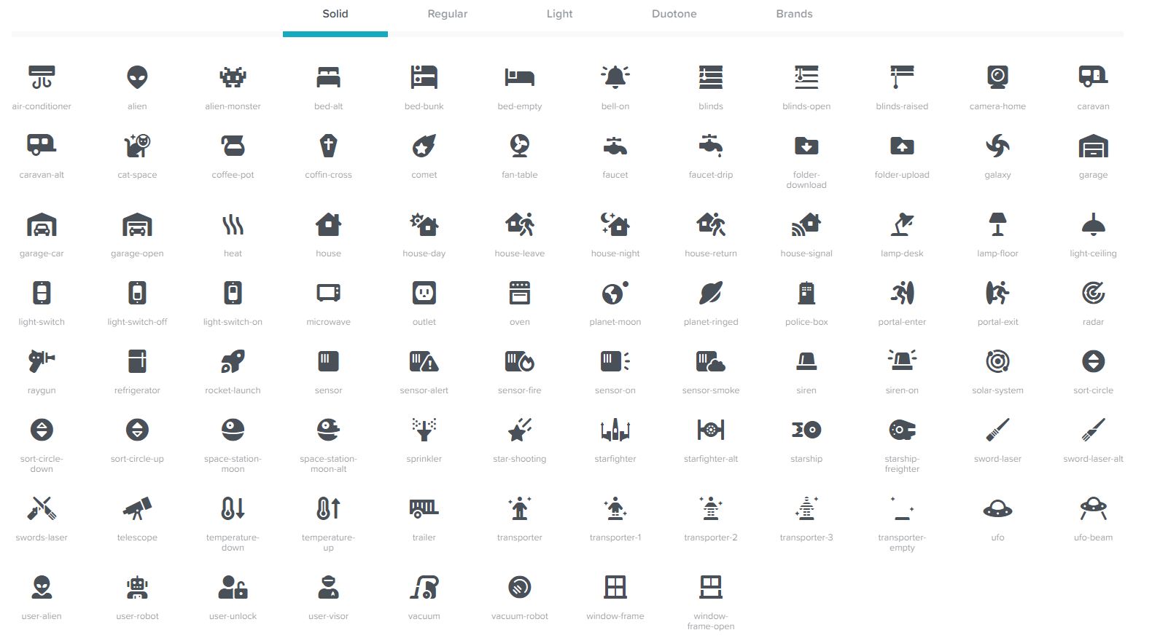Click the rocket-launch icon
The height and width of the screenshot is (638, 1152).
tap(233, 361)
